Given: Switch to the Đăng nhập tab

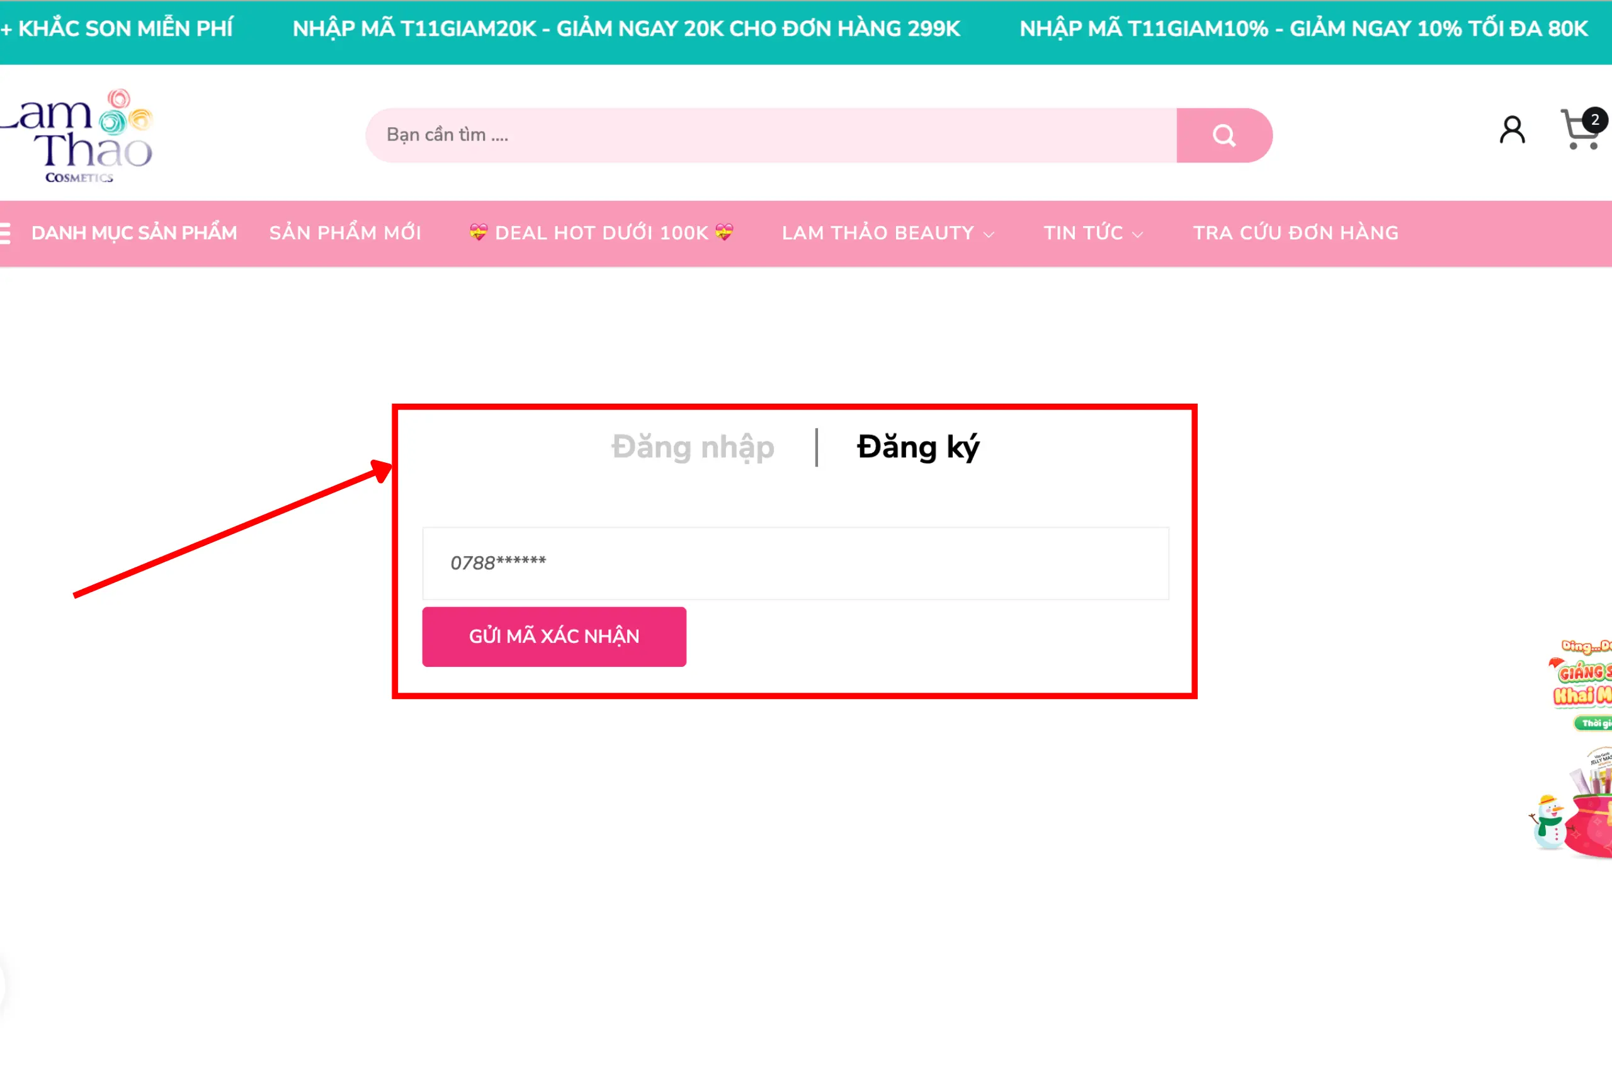Looking at the screenshot, I should click(693, 447).
